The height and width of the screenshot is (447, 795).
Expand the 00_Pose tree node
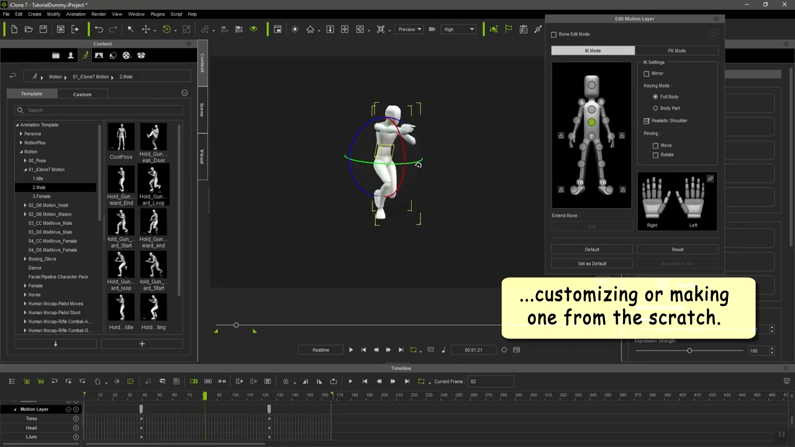tap(25, 160)
